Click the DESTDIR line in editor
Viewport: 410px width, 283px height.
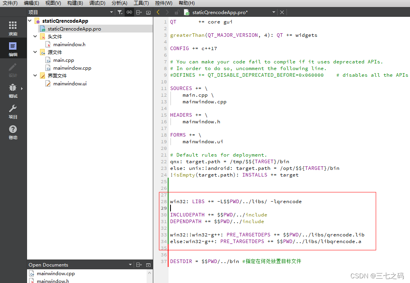click(236, 261)
